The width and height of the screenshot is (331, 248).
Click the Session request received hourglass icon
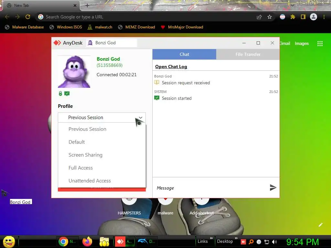pyautogui.click(x=157, y=82)
